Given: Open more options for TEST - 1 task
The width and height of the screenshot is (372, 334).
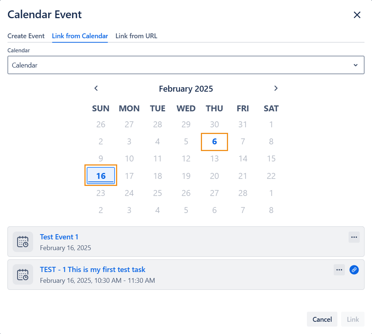Looking at the screenshot, I should point(339,270).
